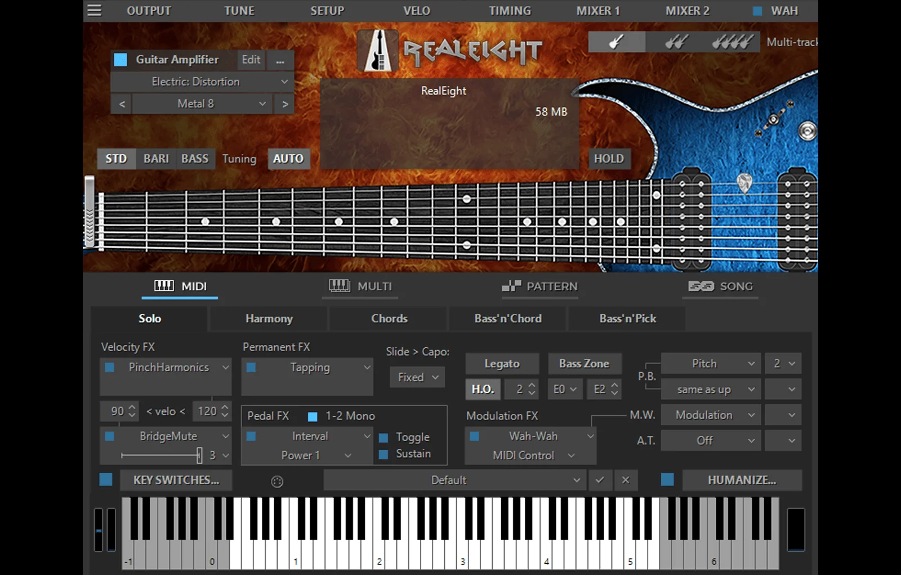Click the checkmark icon next to Default preset

600,480
